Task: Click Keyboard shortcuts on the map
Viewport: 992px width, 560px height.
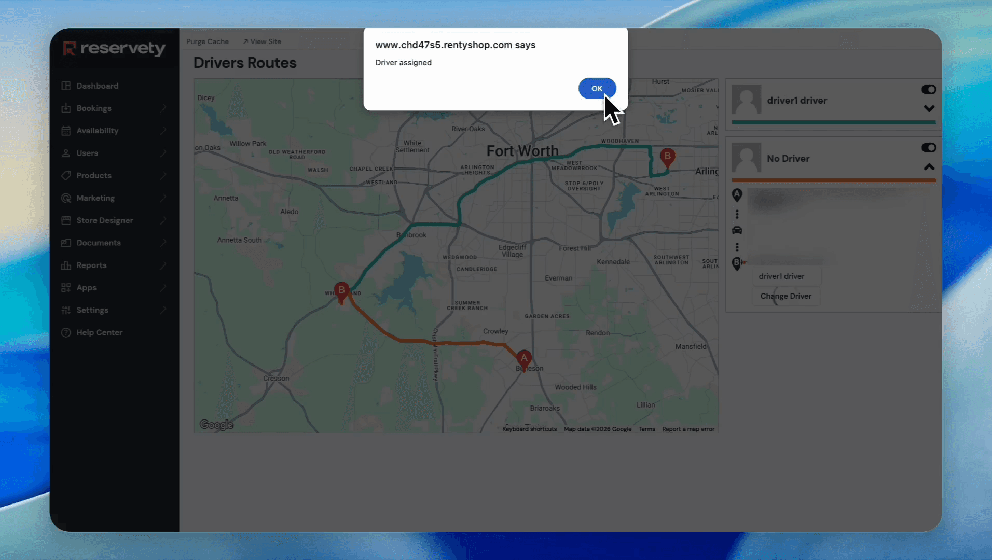Action: pos(529,429)
